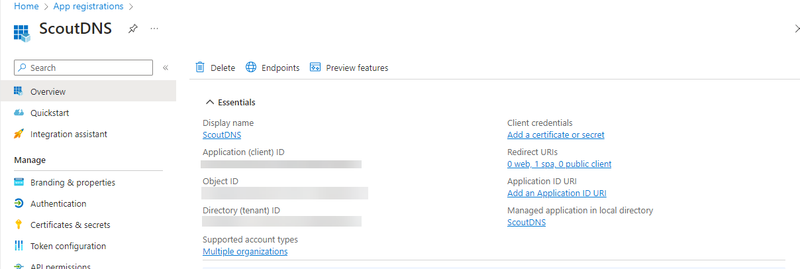The image size is (800, 269).
Task: Open the Multiple organizations link
Action: pos(245,252)
